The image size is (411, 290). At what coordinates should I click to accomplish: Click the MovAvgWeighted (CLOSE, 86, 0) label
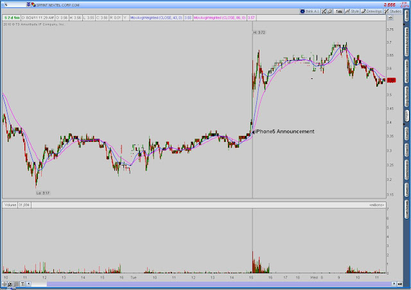coord(220,18)
